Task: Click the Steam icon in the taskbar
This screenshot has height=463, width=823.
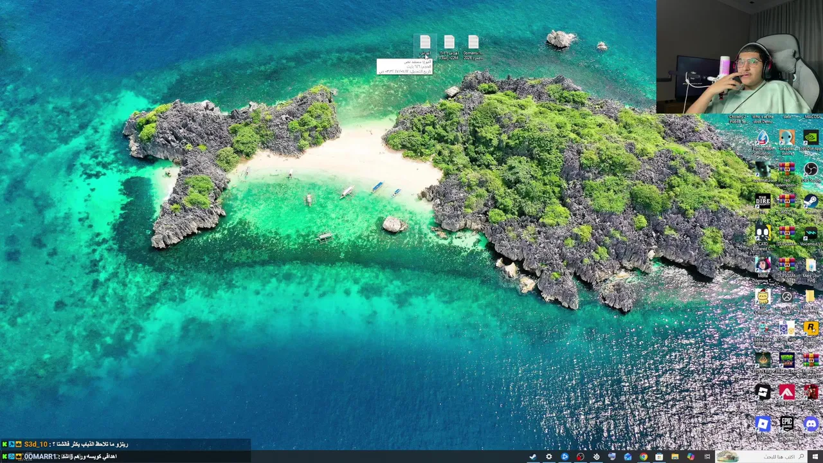Action: pyautogui.click(x=532, y=457)
